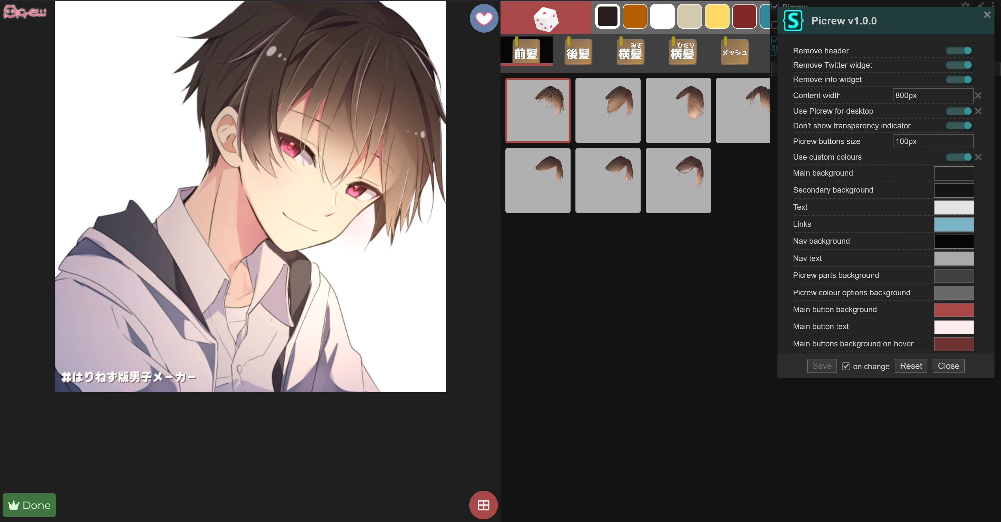Click the Reset button
The width and height of the screenshot is (1001, 522).
(911, 366)
